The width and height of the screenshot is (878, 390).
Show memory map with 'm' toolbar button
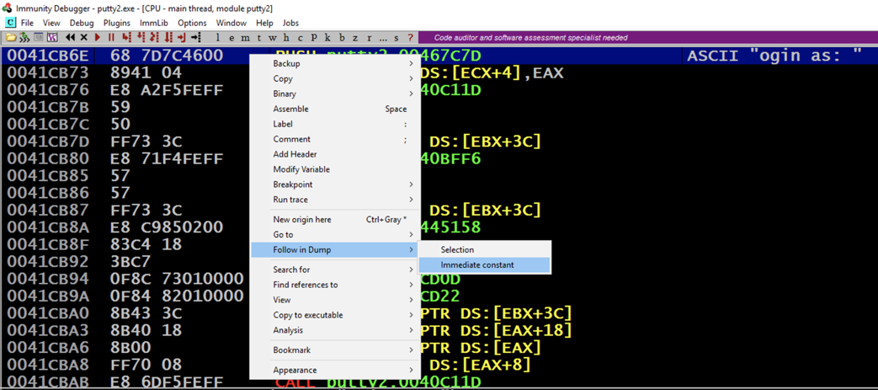(245, 38)
